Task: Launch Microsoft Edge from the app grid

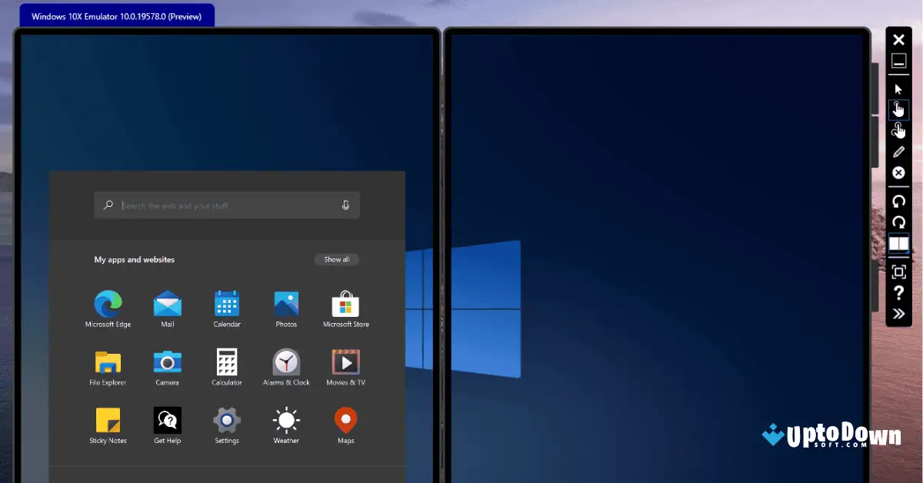Action: click(108, 304)
